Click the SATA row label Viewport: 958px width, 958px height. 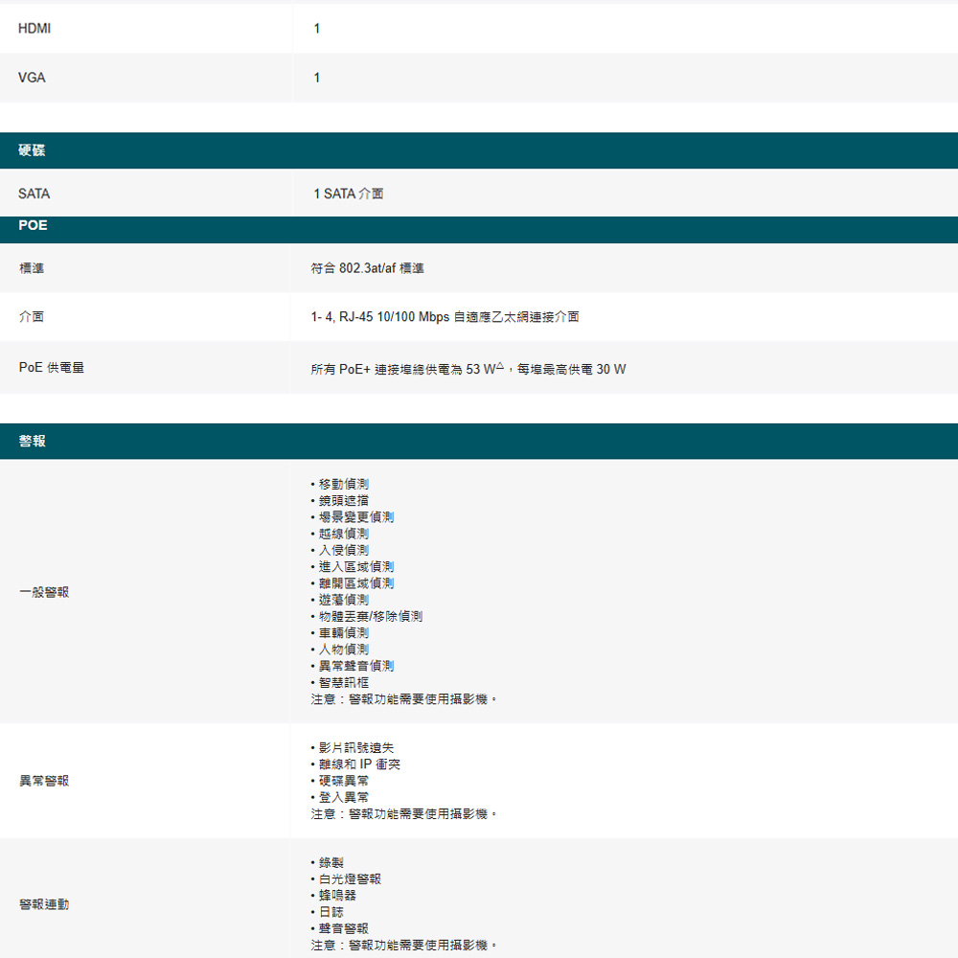[x=34, y=194]
